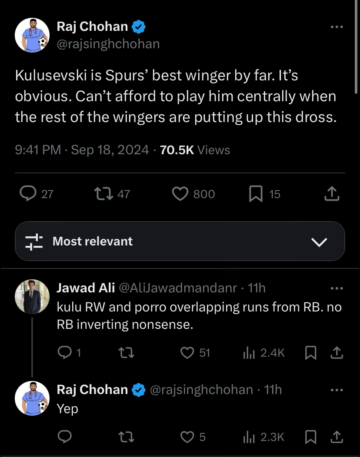This screenshot has height=457, width=360.
Task: Open options menu on Raj's Yep reply
Action: pyautogui.click(x=337, y=390)
